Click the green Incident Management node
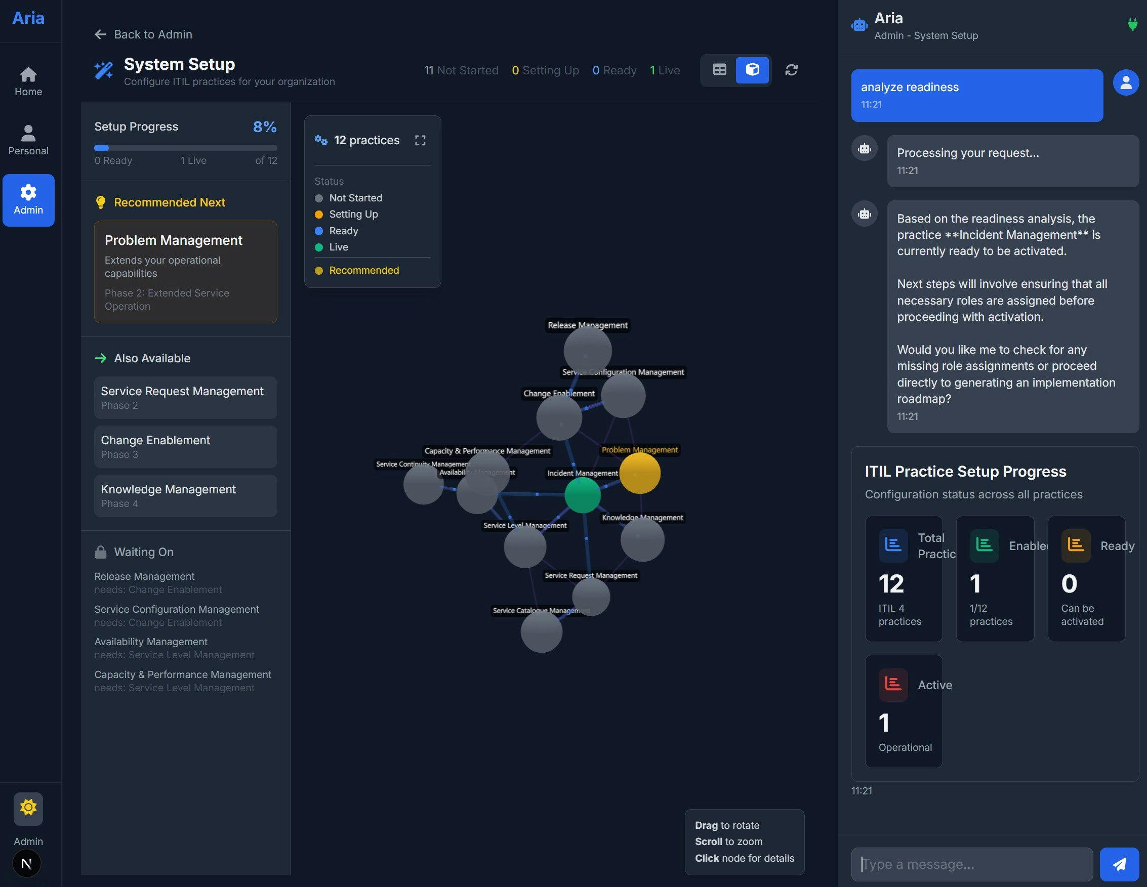Viewport: 1147px width, 887px height. click(582, 495)
